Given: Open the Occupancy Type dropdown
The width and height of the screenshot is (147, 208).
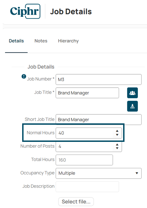Looking at the screenshot, I should [99, 173].
